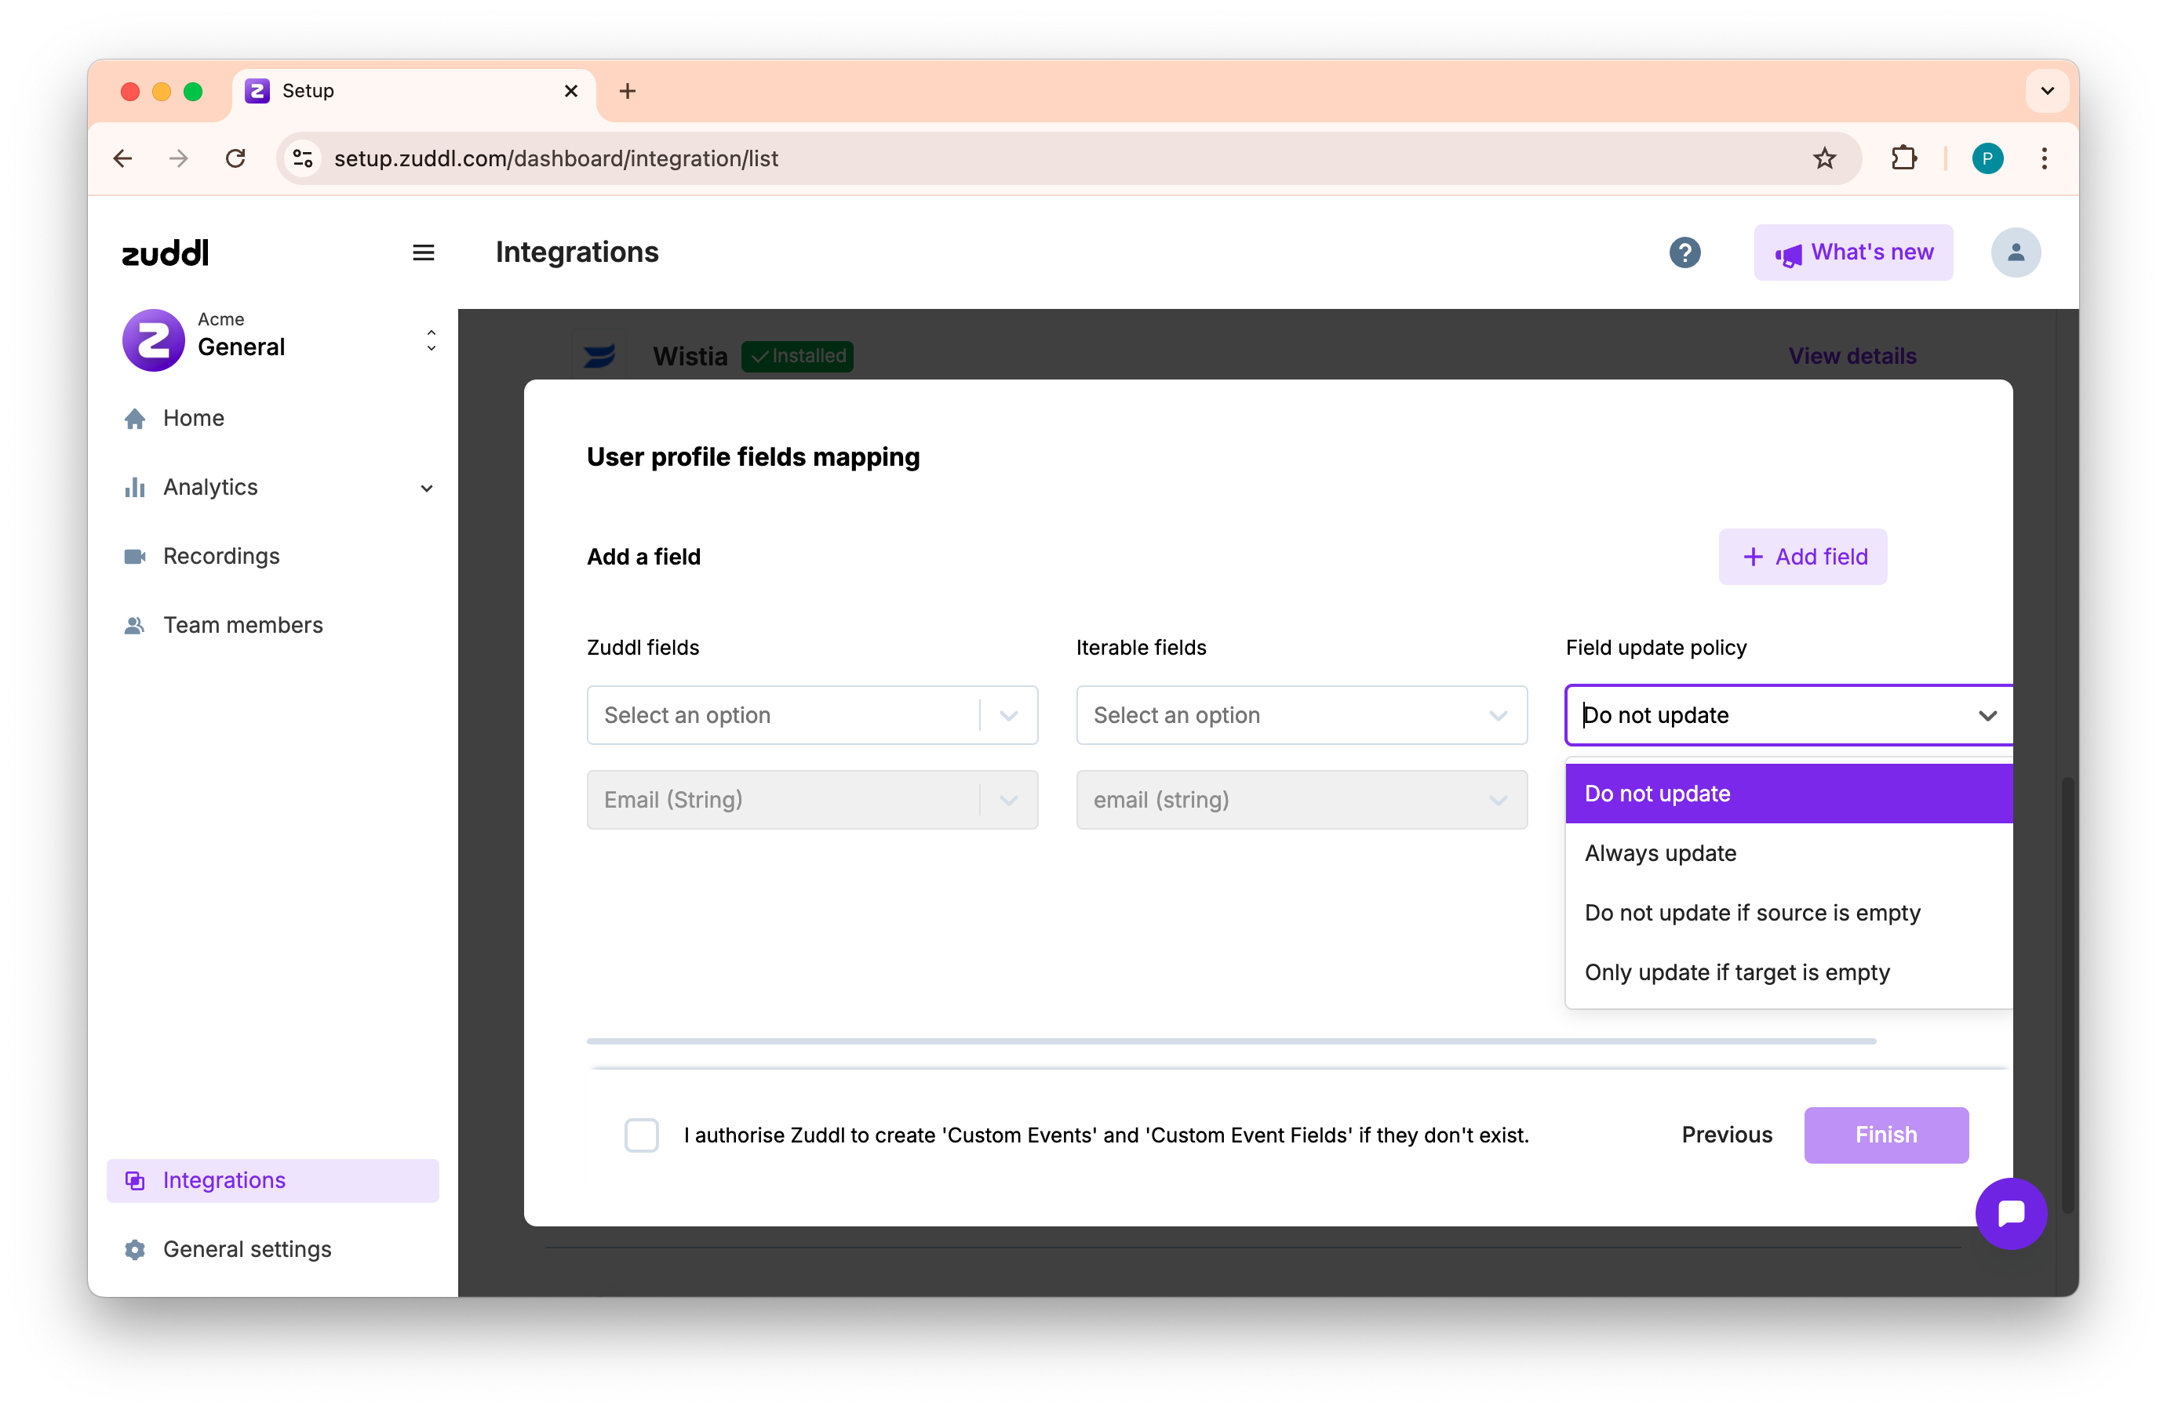Bookmark page with star icon

(1823, 158)
